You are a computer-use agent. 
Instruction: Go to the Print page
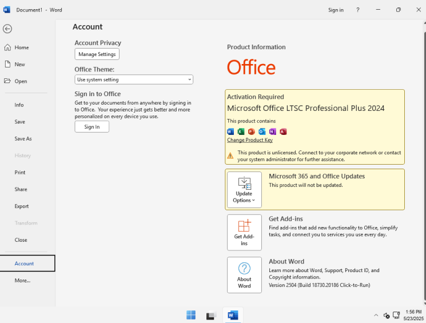coord(20,173)
